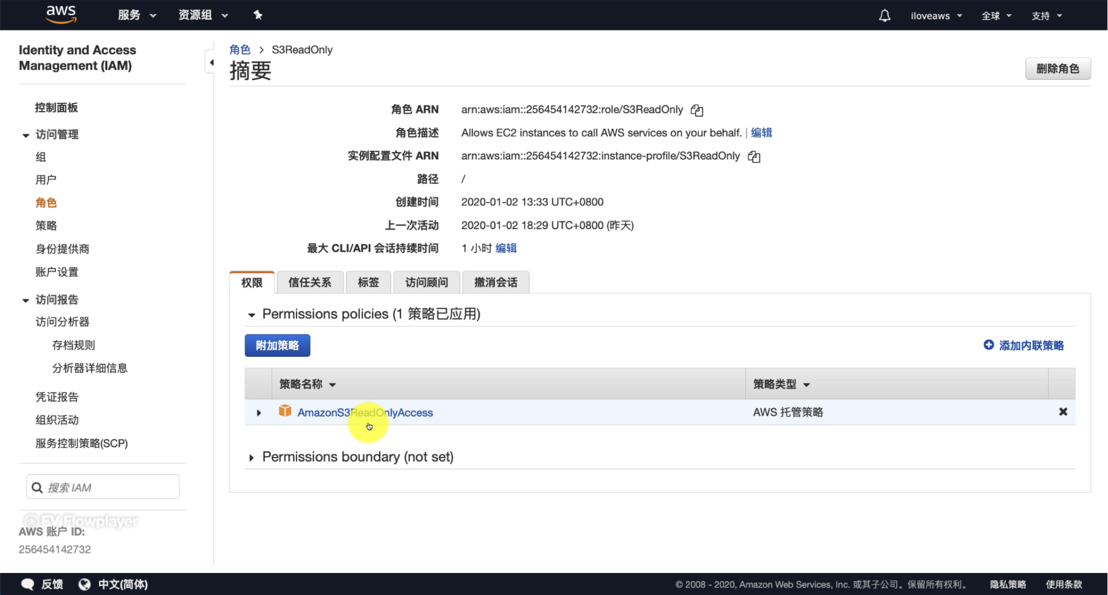
Task: Open 身份提供商 in the sidebar
Action: point(62,249)
